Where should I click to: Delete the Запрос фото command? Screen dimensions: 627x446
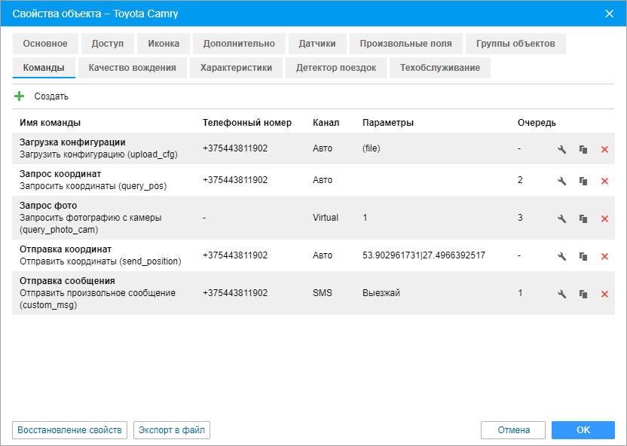(x=604, y=218)
